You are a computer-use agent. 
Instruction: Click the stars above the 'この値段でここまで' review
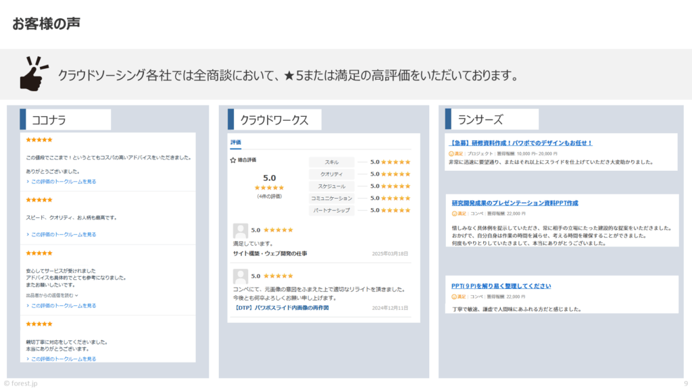tap(39, 140)
